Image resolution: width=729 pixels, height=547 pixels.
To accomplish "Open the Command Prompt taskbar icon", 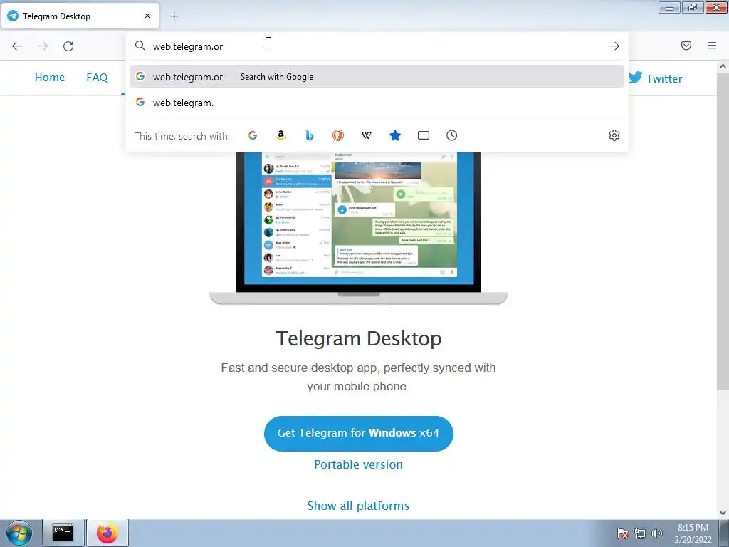I will [x=63, y=533].
